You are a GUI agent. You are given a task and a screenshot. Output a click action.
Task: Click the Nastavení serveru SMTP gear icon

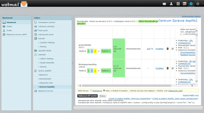coord(4,34)
